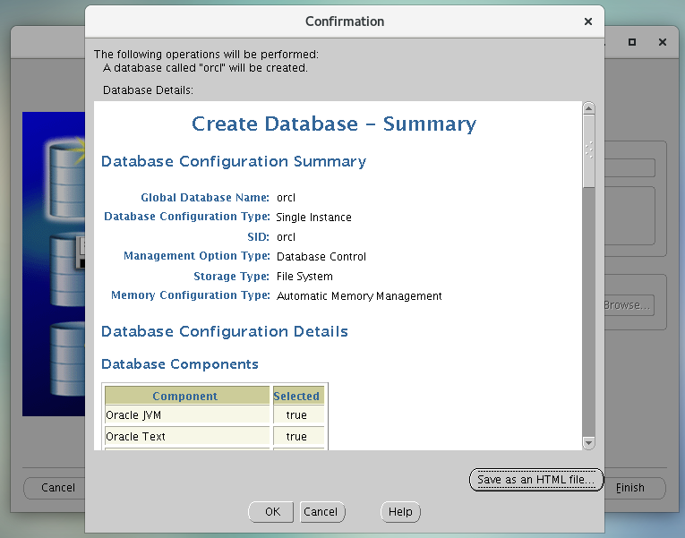This screenshot has width=685, height=538.
Task: Click the input field above Browse in background window
Action: coord(629,167)
